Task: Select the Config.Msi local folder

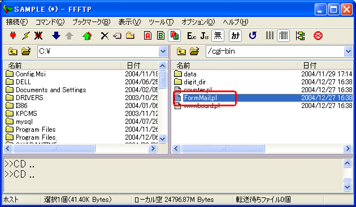Action: pyautogui.click(x=31, y=74)
